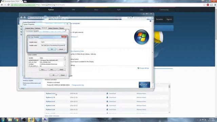Screen dimensions: 217x122
Task: Click the Variable value field
Action: pyautogui.click(x=53, y=45)
